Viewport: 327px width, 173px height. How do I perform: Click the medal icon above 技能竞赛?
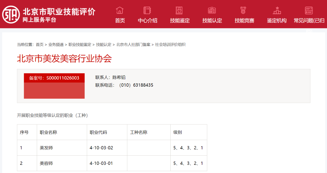243,10
